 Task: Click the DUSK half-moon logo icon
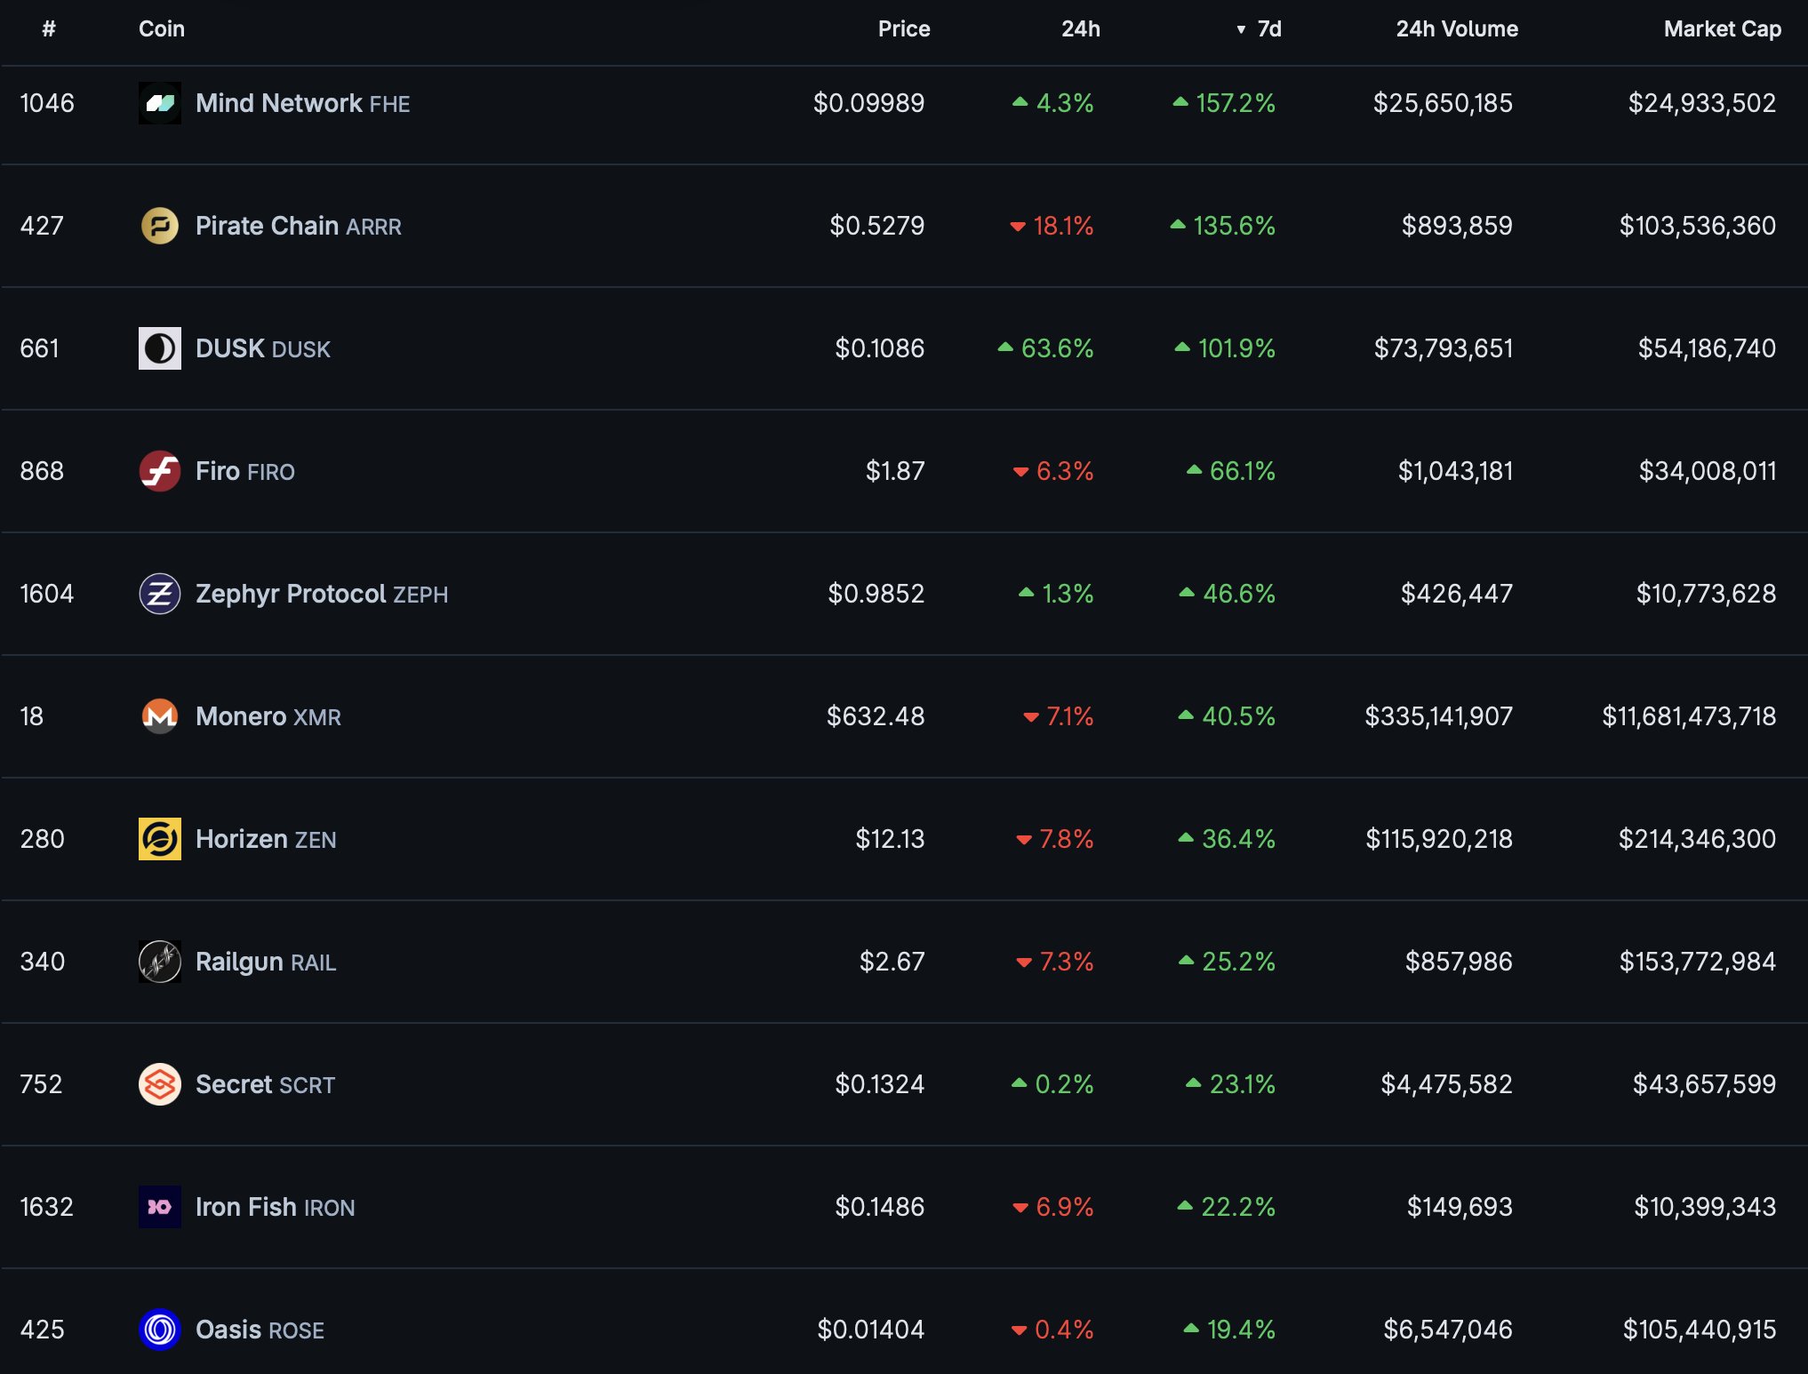pos(159,348)
